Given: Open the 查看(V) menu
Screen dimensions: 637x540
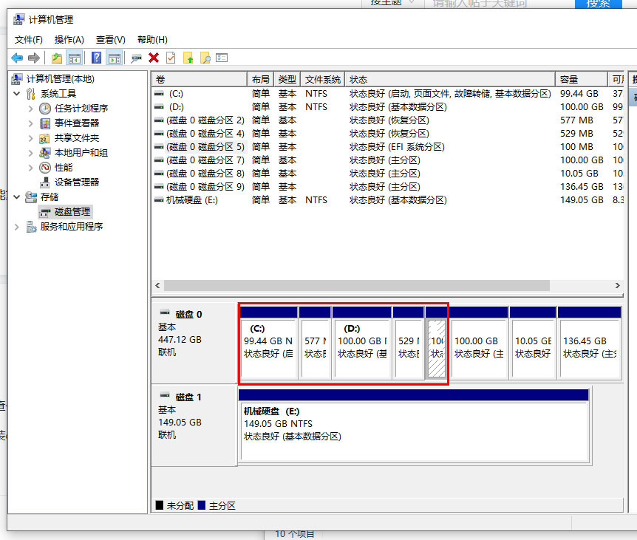Looking at the screenshot, I should pos(111,40).
